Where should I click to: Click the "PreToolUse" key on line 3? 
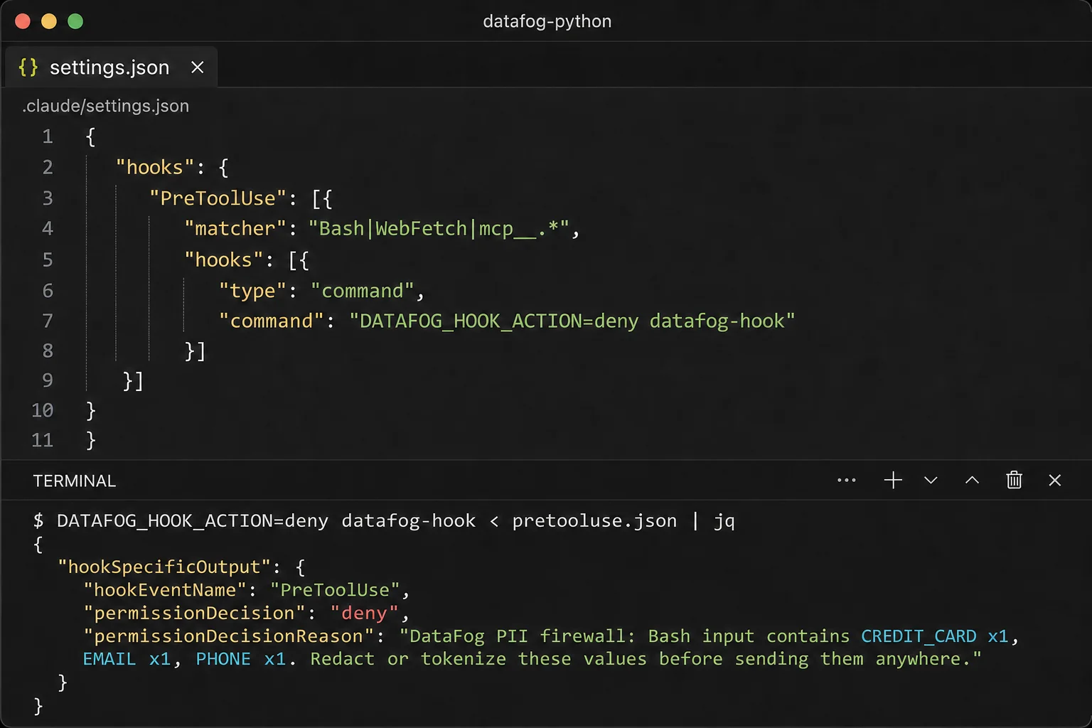point(218,198)
